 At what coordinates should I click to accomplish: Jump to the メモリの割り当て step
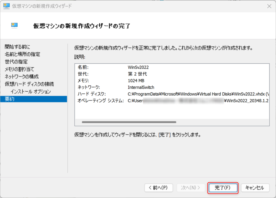pyautogui.click(x=19, y=69)
